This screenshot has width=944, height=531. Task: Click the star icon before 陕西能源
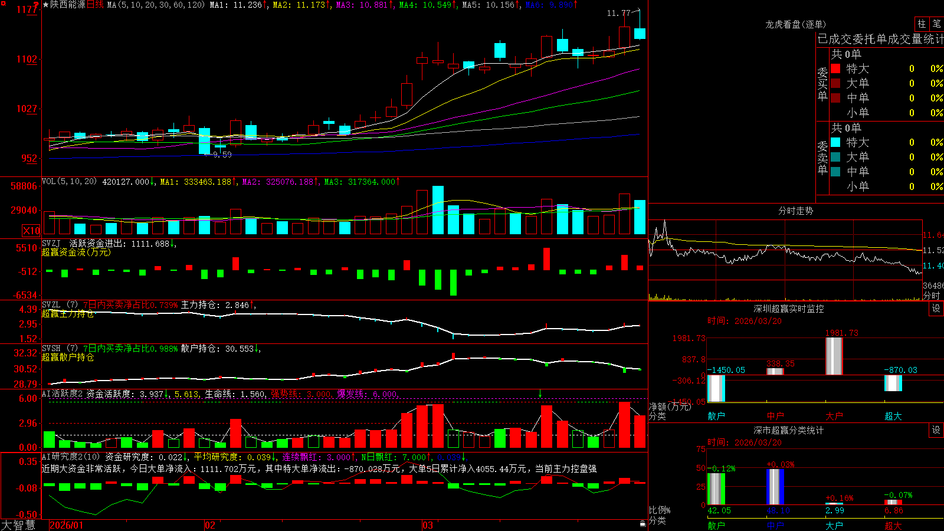(x=46, y=5)
